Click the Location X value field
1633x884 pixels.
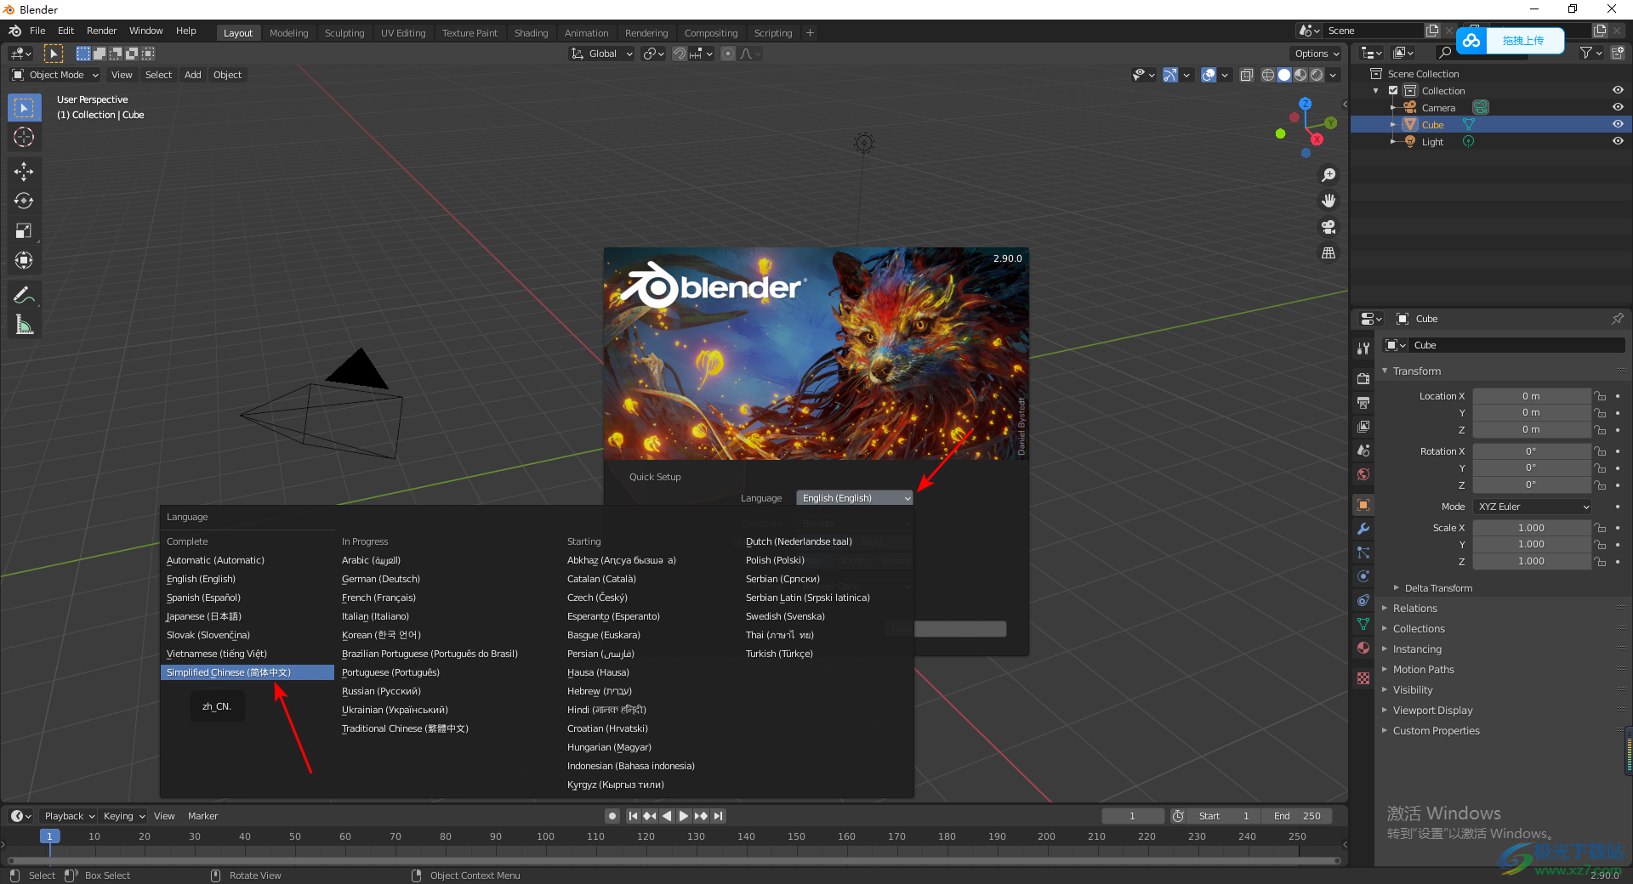pos(1531,396)
